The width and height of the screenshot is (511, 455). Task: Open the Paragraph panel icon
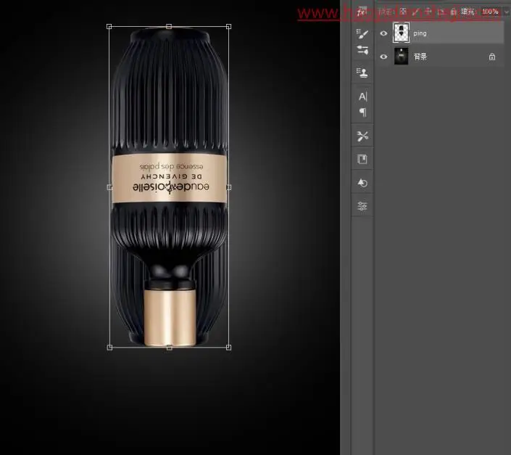(362, 112)
